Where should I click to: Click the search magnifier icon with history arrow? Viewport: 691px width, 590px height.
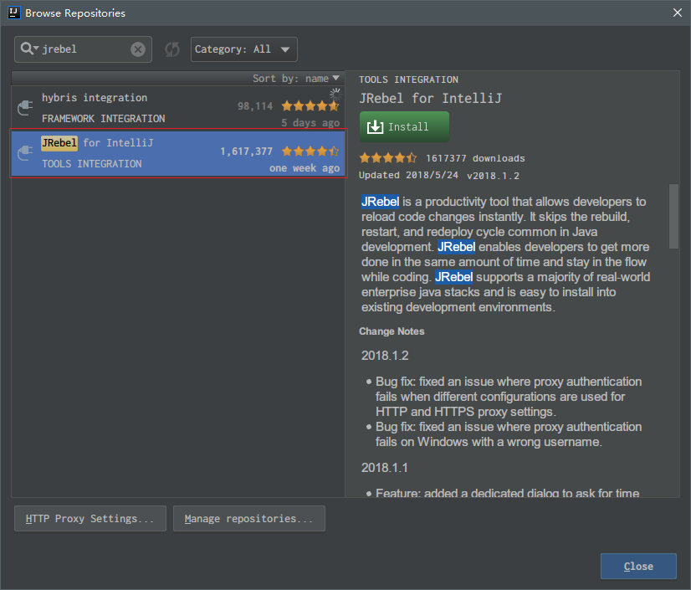pyautogui.click(x=29, y=49)
